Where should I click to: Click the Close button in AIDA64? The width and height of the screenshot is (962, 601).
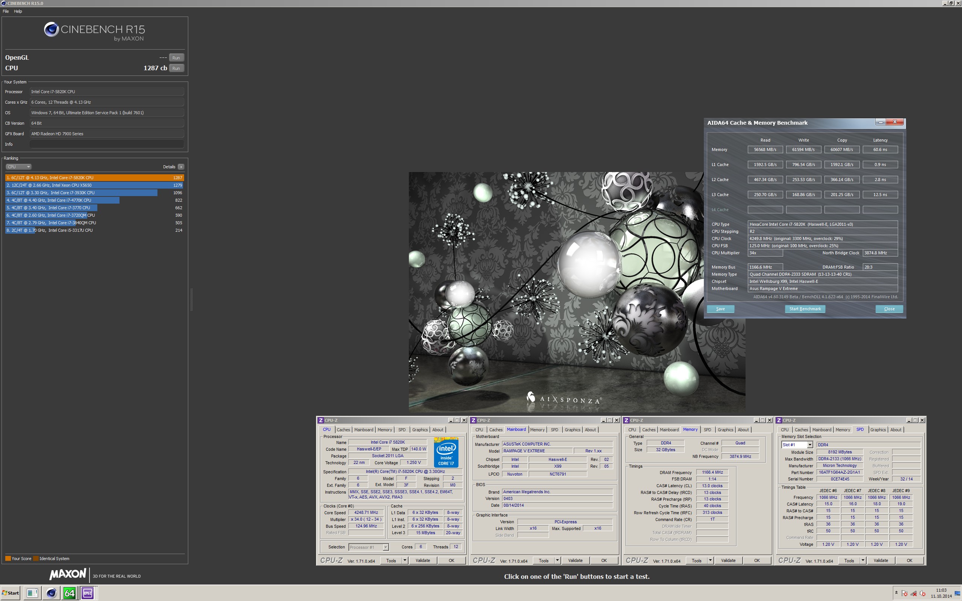point(889,309)
